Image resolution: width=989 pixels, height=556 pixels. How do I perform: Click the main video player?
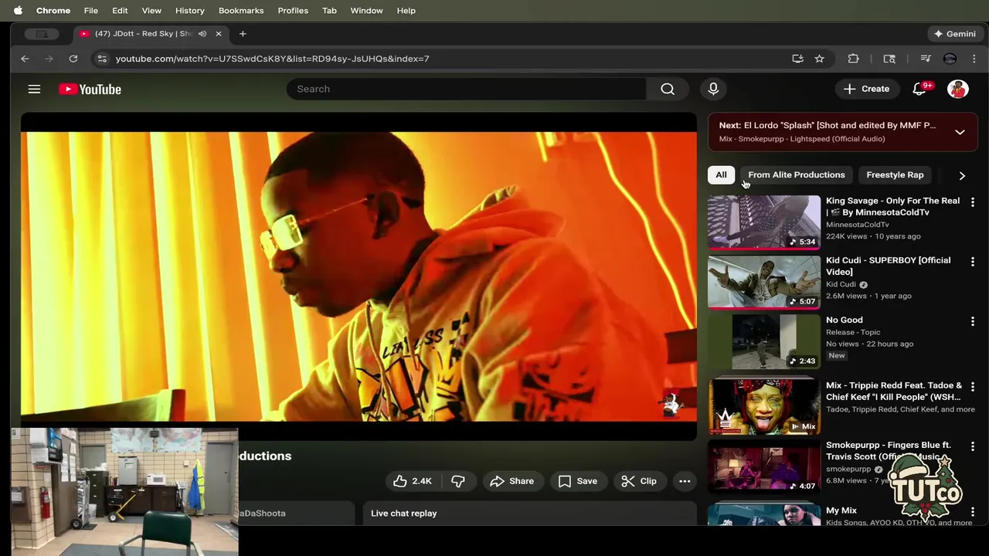pos(359,276)
